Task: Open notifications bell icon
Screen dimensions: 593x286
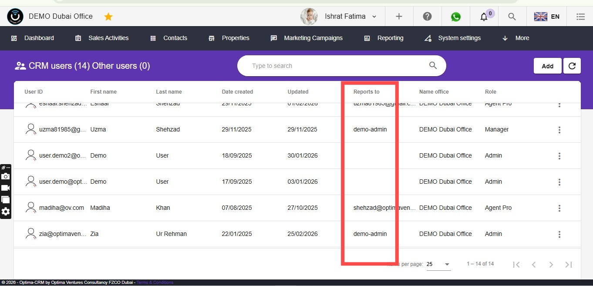Action: click(x=484, y=17)
